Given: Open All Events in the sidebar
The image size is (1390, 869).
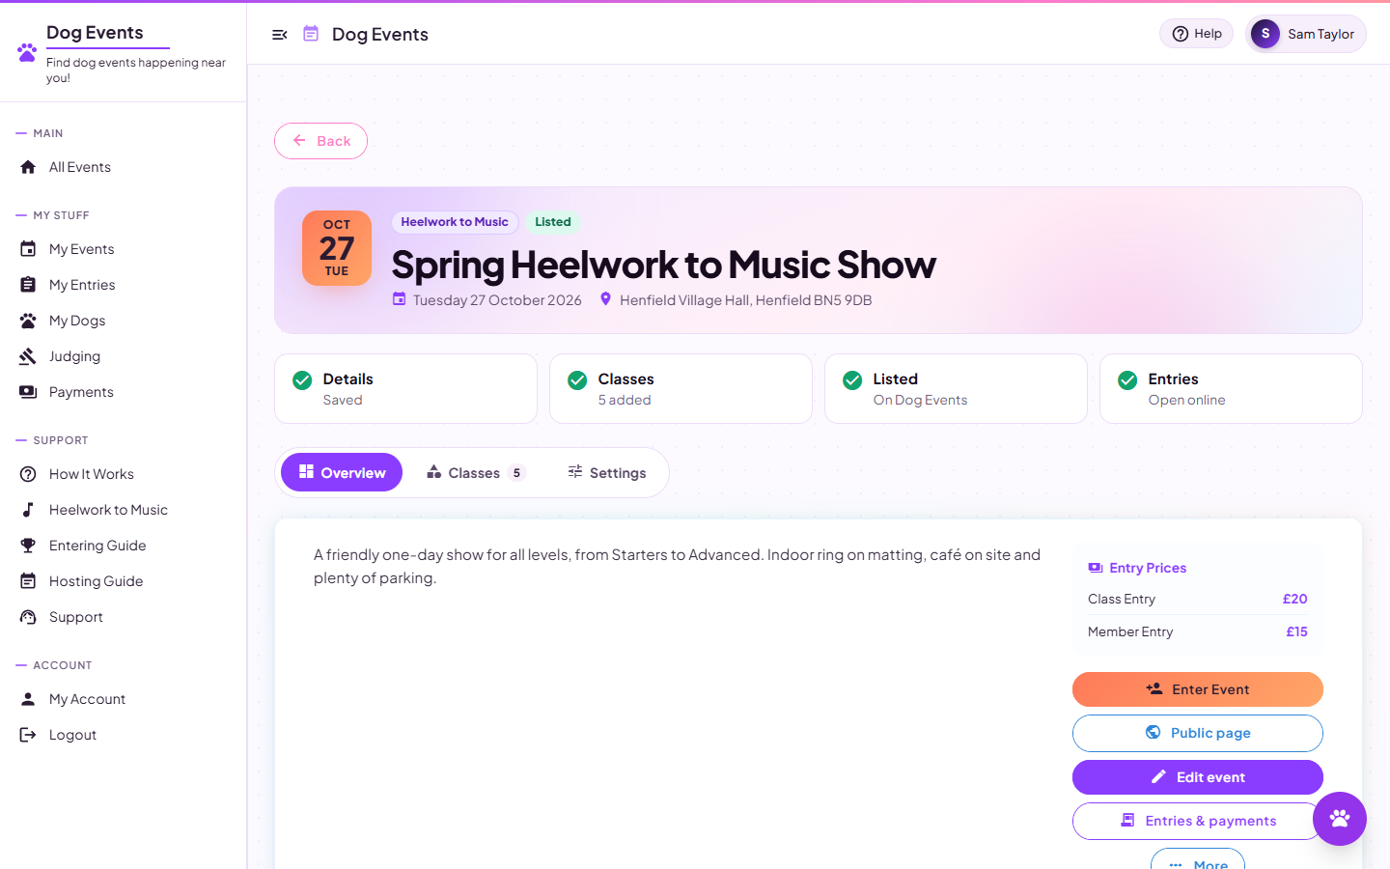Looking at the screenshot, I should [x=123, y=167].
